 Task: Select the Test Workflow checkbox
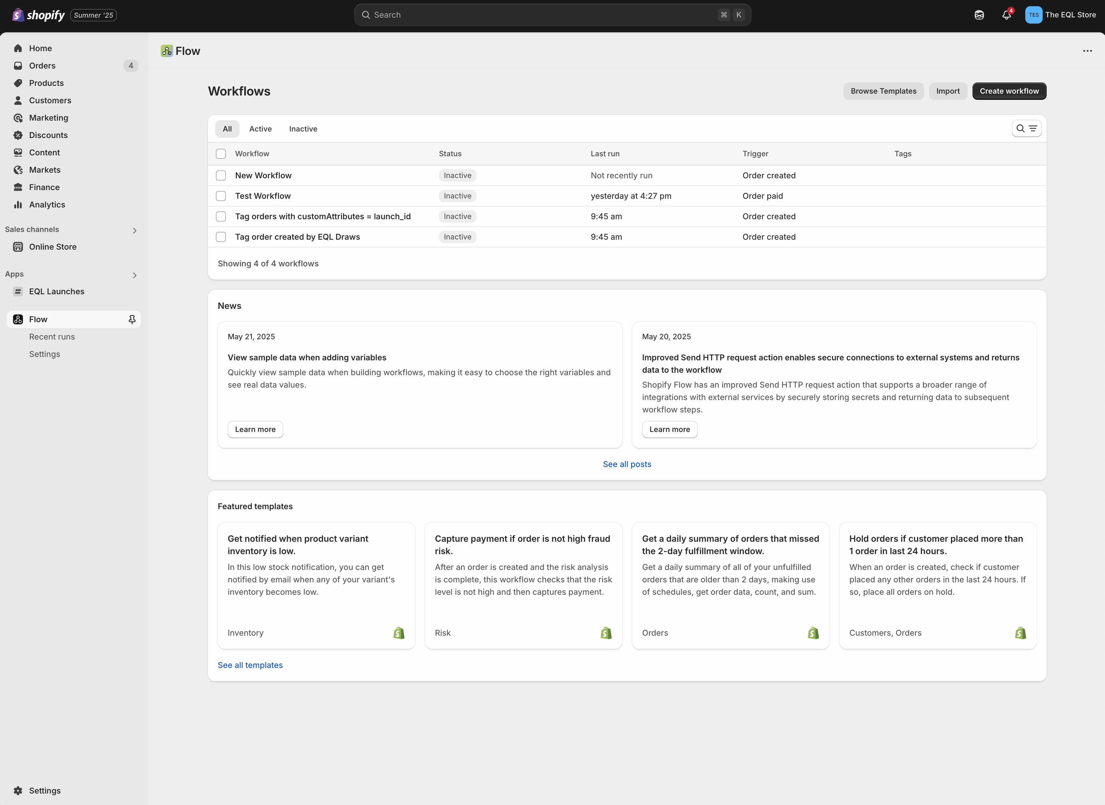pos(221,196)
